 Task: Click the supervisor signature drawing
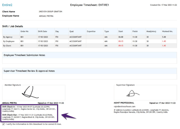133,94
